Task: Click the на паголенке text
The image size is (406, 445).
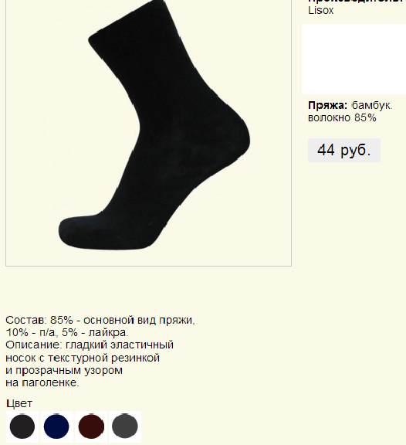Action: 42,383
